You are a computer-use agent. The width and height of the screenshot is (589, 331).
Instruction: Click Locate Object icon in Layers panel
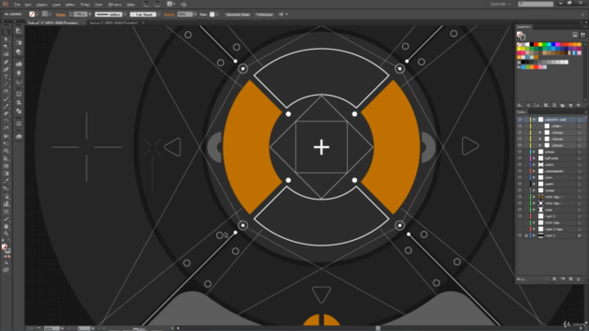click(x=547, y=280)
